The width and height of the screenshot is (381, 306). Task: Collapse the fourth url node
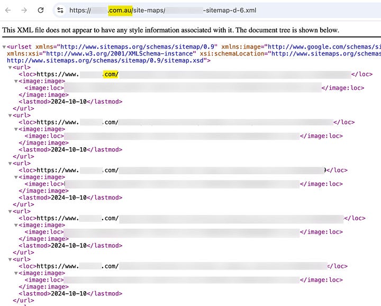[x=10, y=212]
